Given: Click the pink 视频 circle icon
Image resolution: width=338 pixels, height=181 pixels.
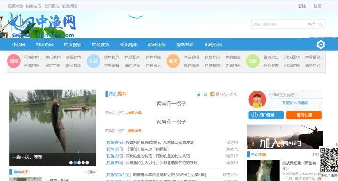Looking at the screenshot, I should tap(14, 61).
